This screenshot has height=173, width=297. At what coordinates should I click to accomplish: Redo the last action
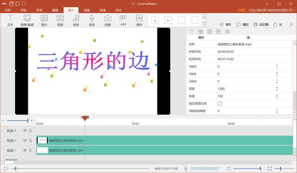[24, 4]
